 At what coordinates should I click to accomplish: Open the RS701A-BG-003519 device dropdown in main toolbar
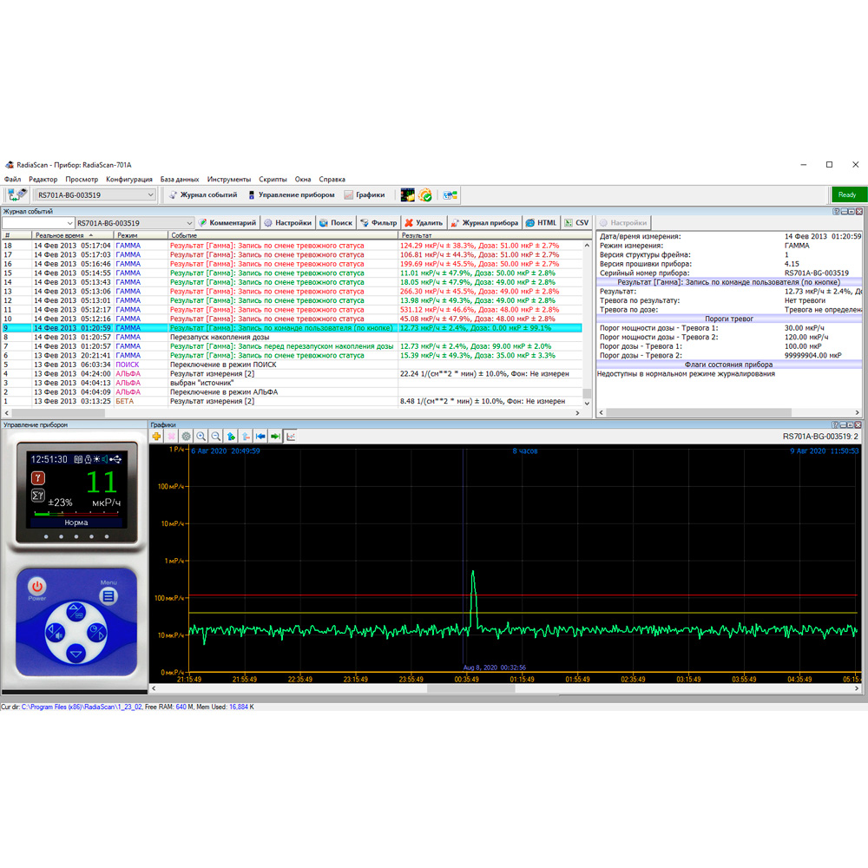150,195
